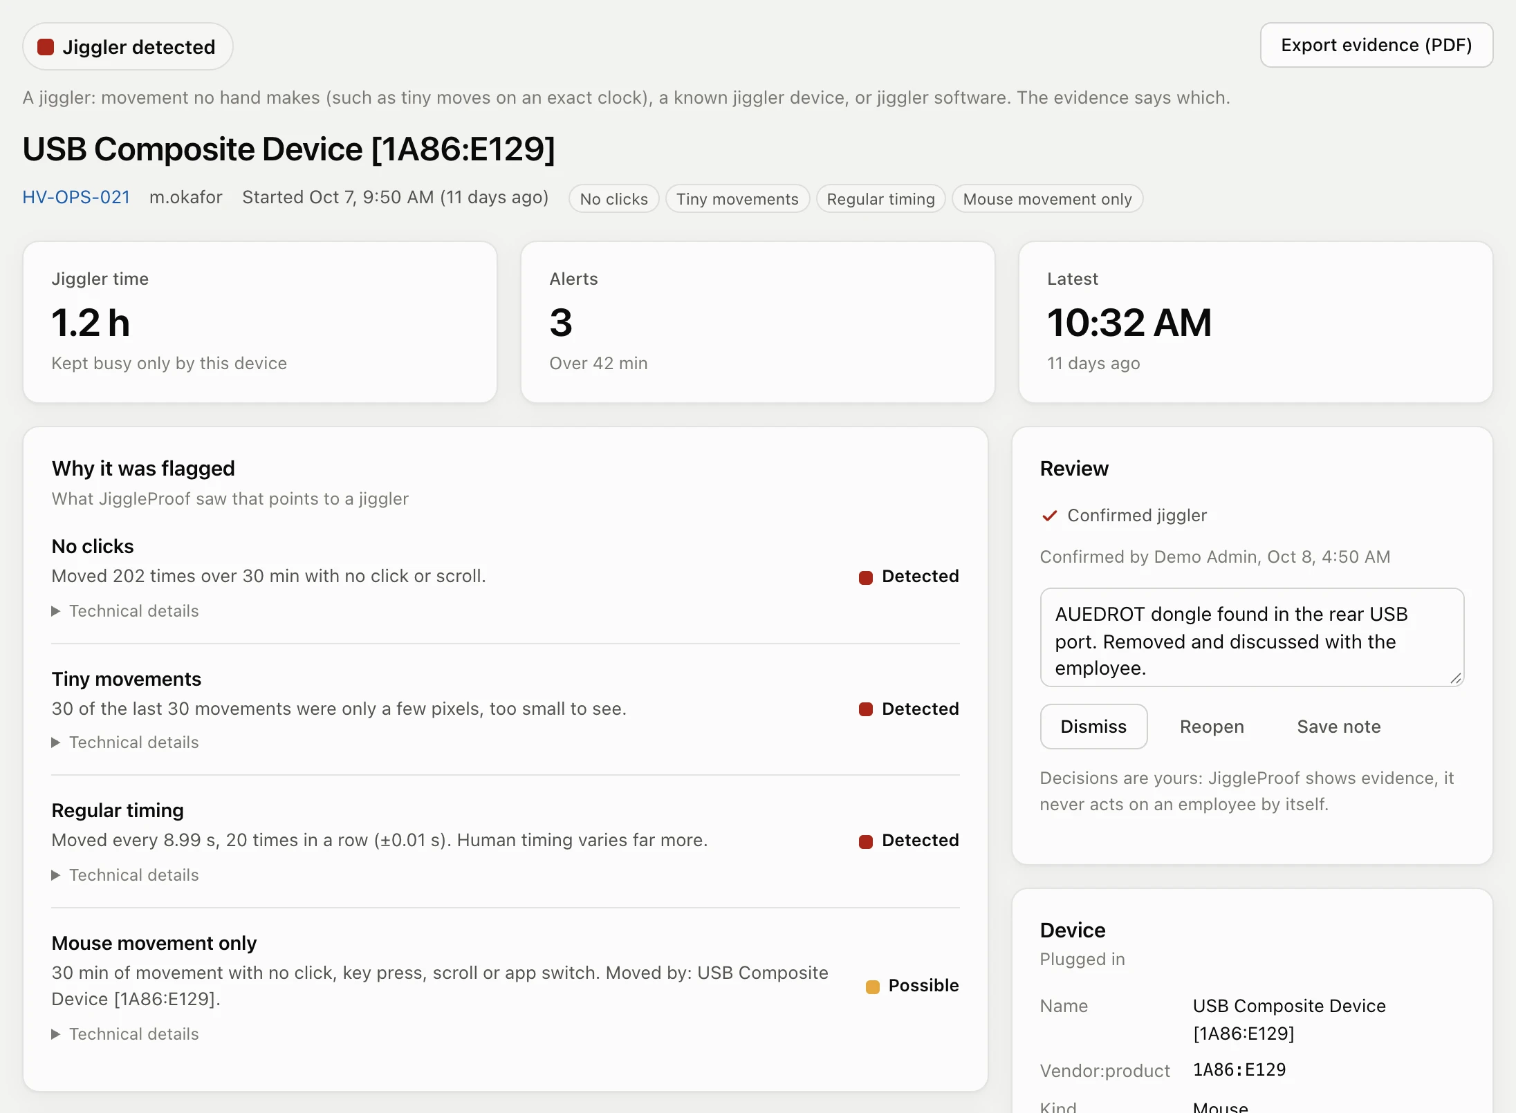Save note in the Review panel
The height and width of the screenshot is (1113, 1516).
(x=1339, y=727)
